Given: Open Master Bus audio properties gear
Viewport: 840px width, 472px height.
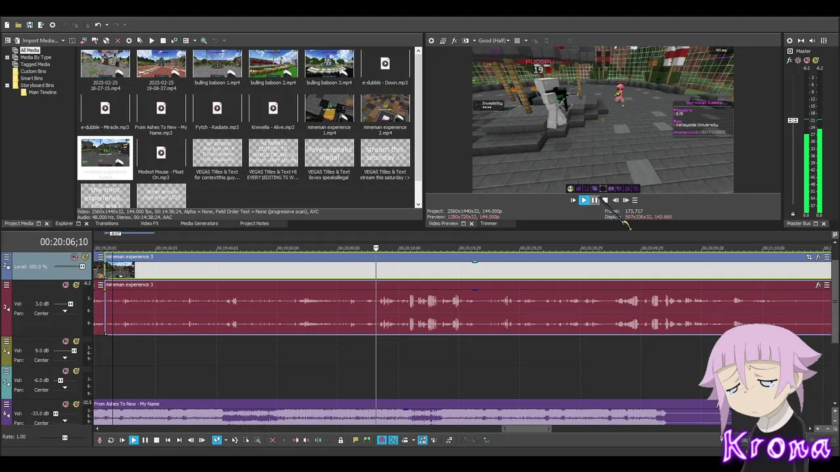Looking at the screenshot, I should tap(789, 41).
